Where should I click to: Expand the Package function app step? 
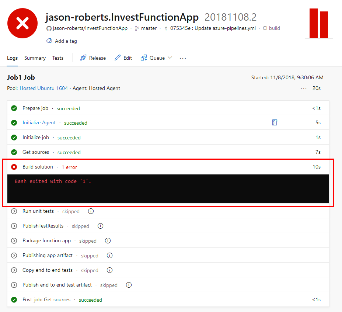pyautogui.click(x=14, y=240)
